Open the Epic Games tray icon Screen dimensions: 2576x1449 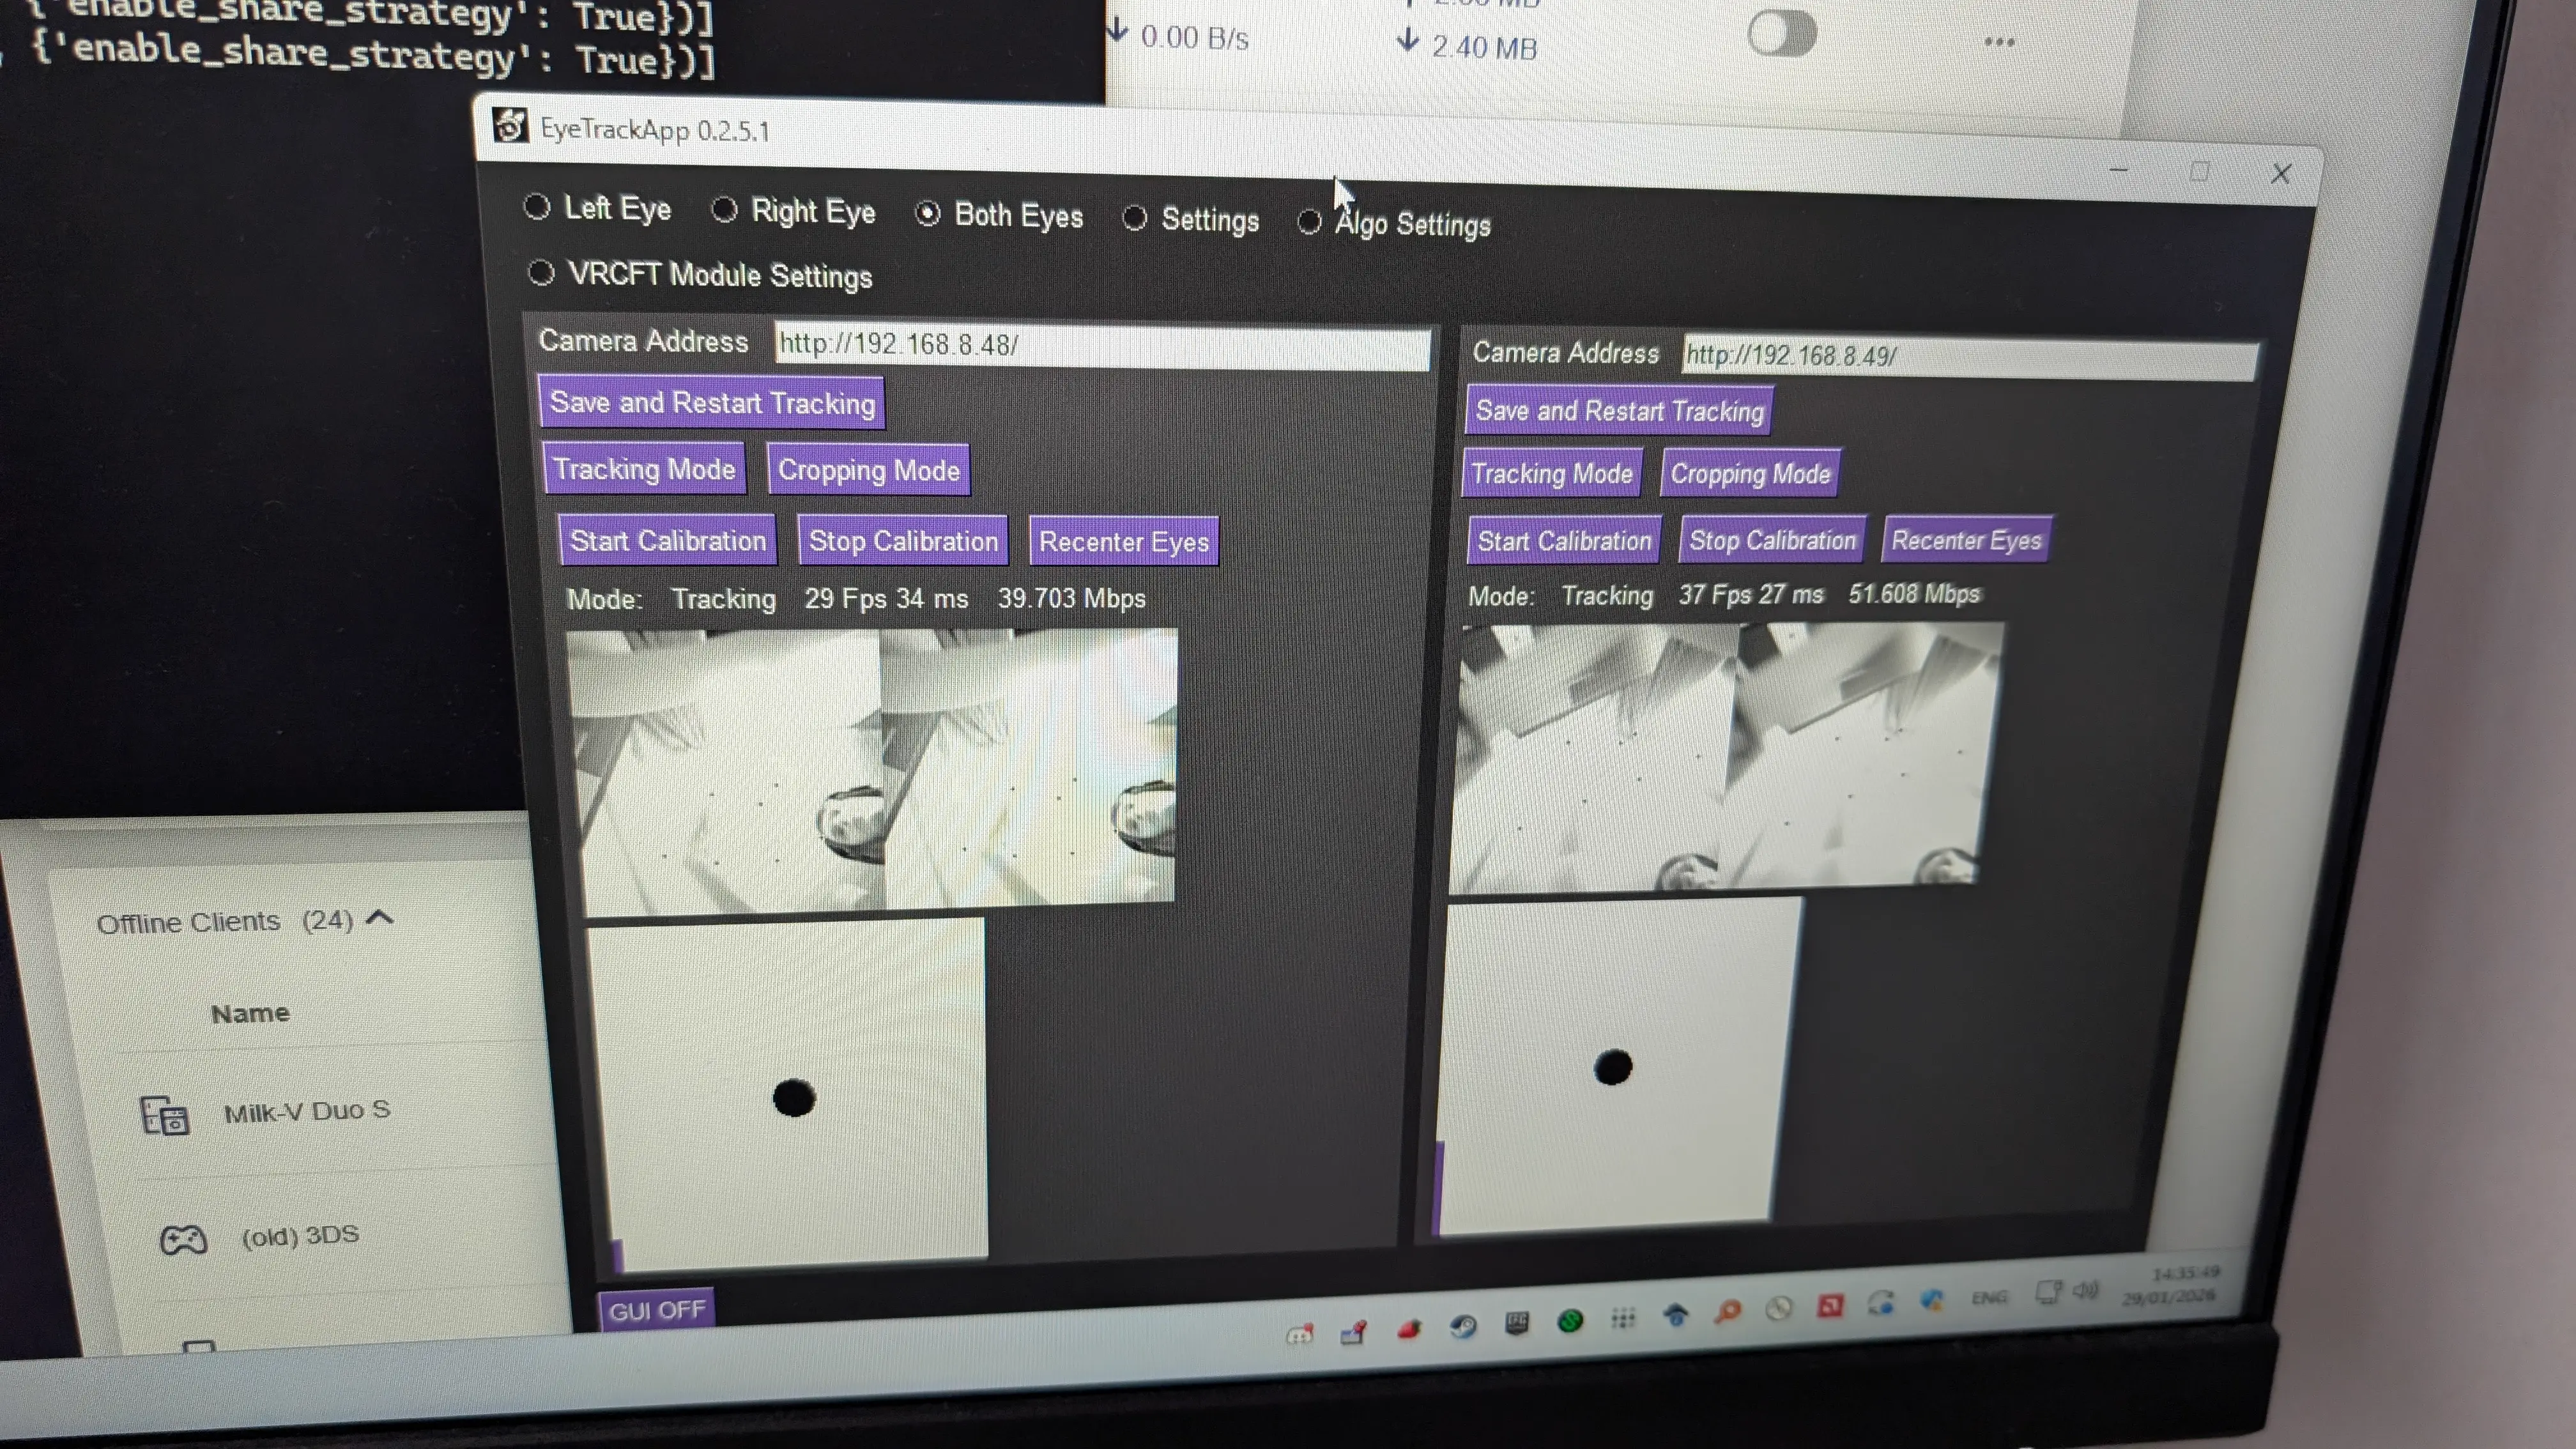[1516, 1323]
